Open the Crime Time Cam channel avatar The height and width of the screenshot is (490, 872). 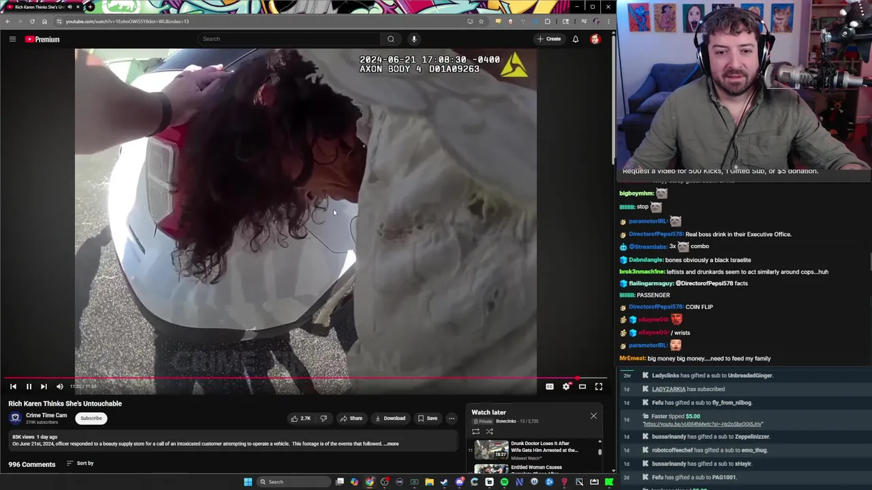[15, 418]
